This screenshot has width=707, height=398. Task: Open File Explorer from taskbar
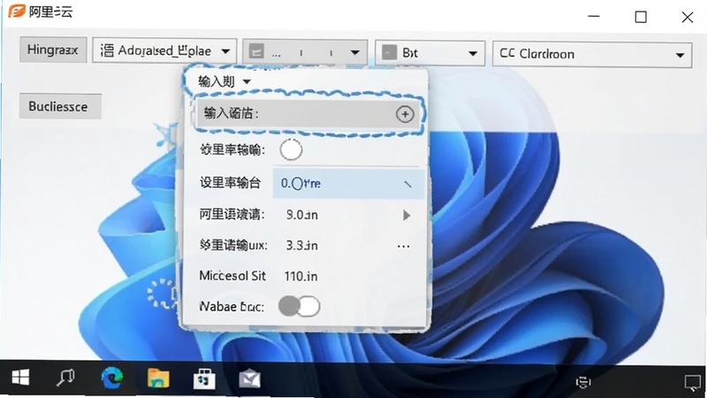158,379
